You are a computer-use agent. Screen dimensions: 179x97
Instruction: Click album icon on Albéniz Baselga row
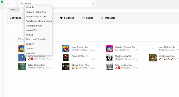click(x=137, y=50)
